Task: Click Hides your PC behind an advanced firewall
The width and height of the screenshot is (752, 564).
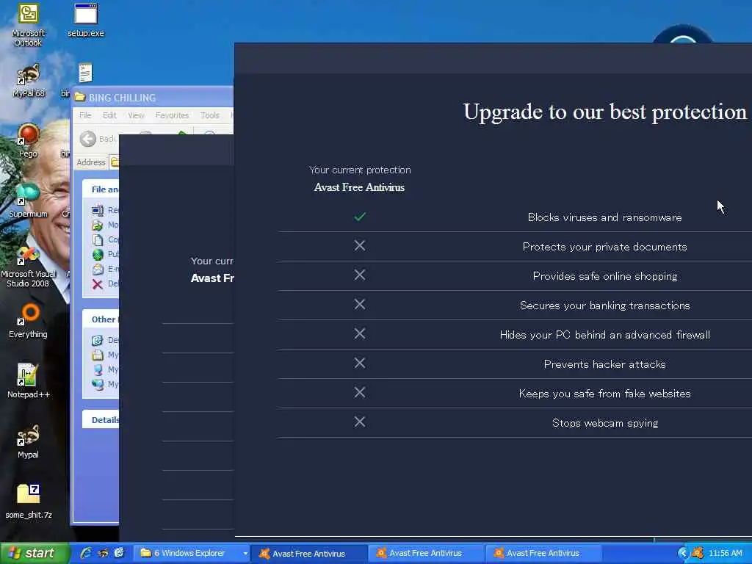Action: [605, 335]
